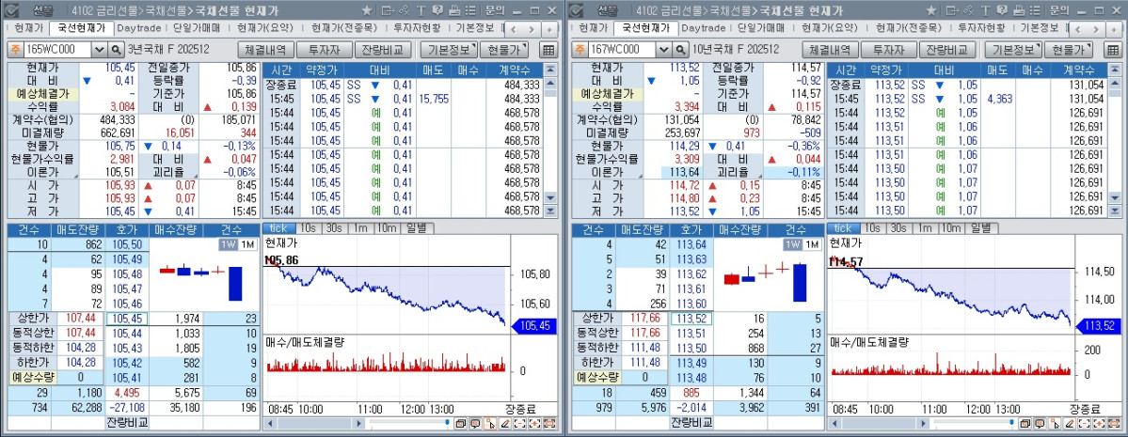The image size is (1128, 437).
Task: Toggle 1W candle view in 3년국채 window
Action: [228, 244]
